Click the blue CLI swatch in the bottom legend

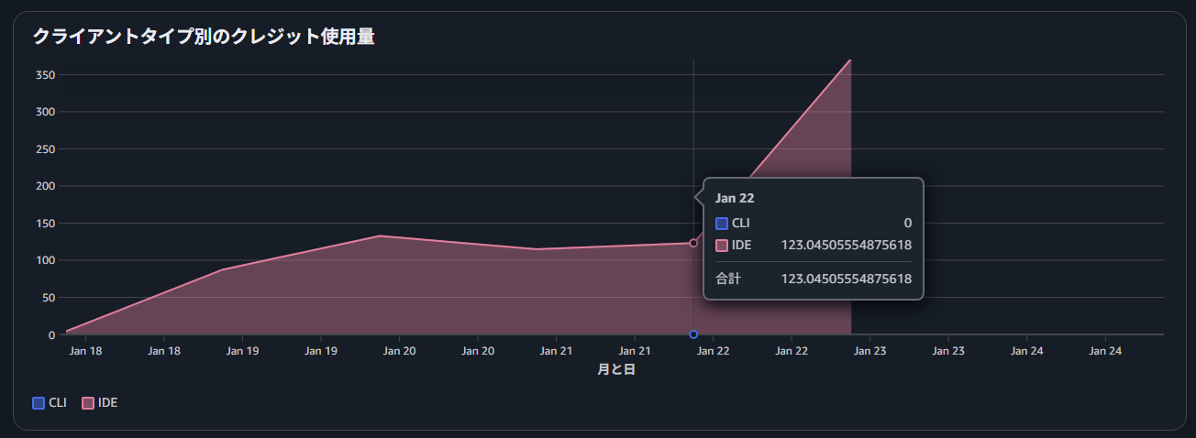pos(39,402)
